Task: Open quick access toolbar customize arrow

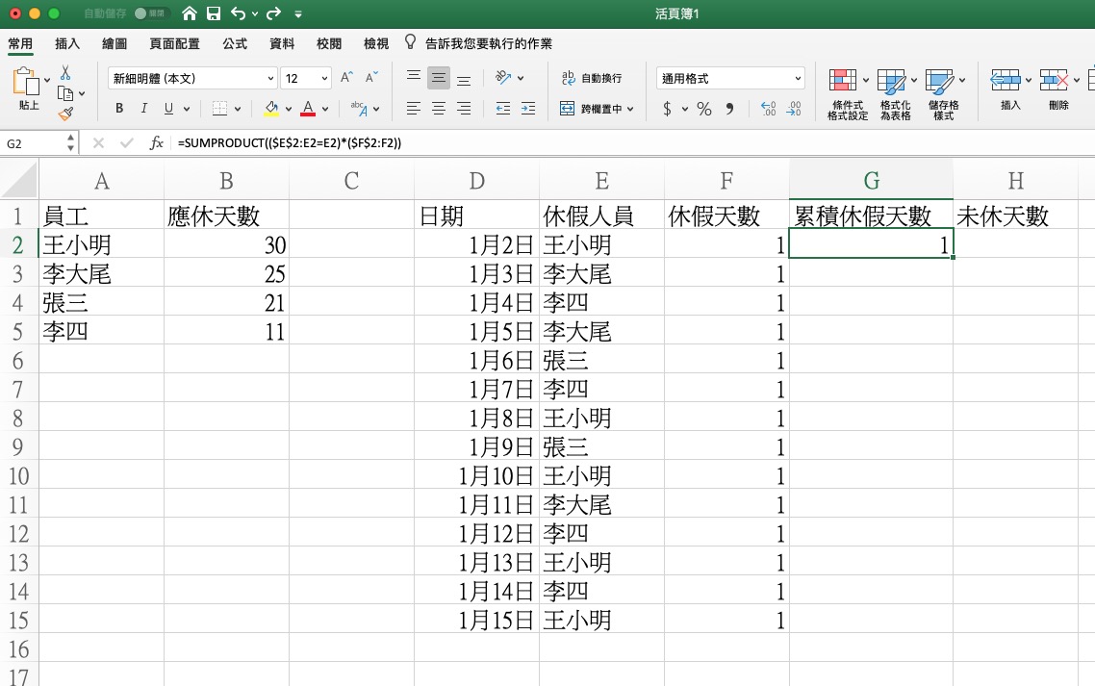Action: click(x=298, y=14)
